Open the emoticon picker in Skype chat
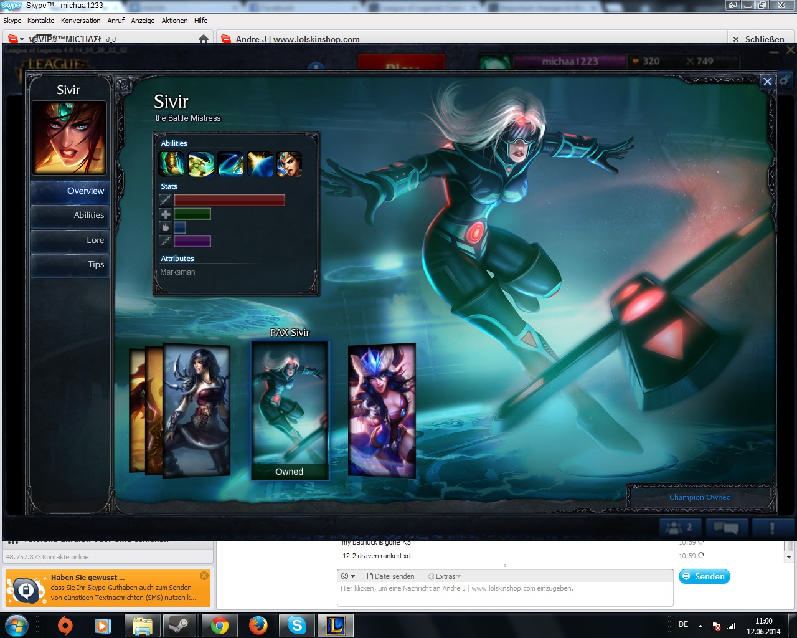The image size is (797, 638). click(x=348, y=576)
